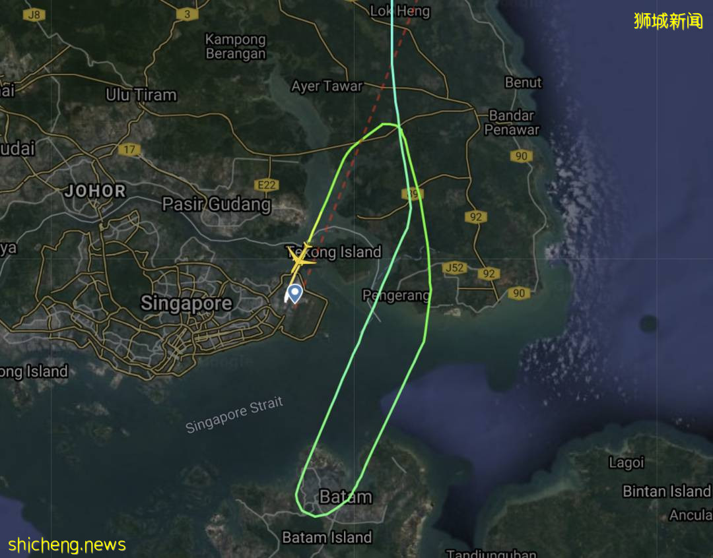Click the JOHOR label on map

[94, 191]
